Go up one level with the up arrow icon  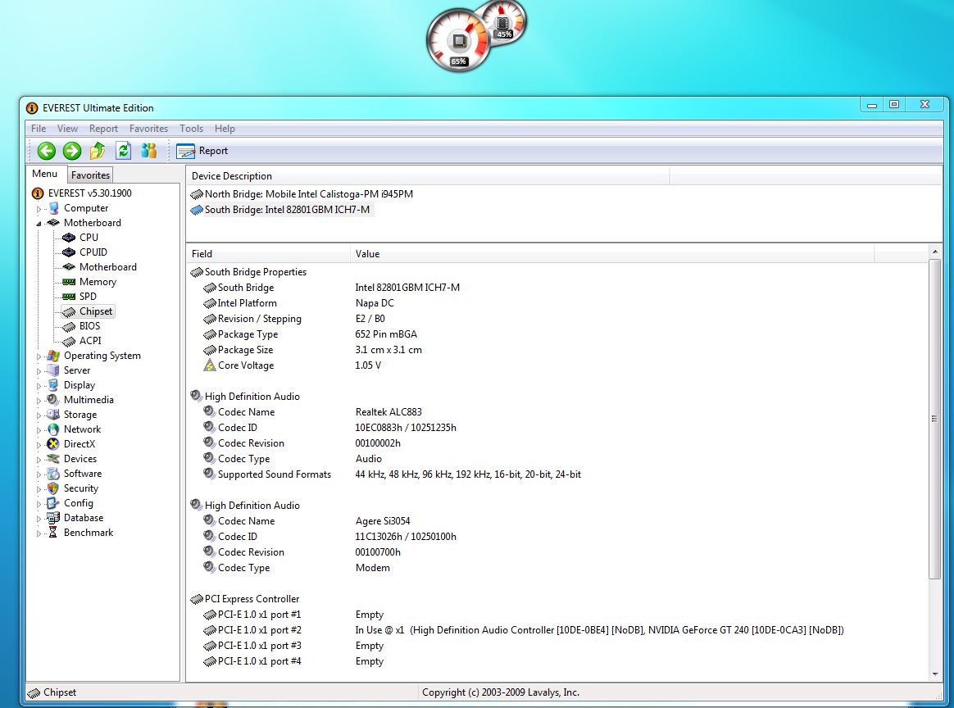[x=98, y=151]
